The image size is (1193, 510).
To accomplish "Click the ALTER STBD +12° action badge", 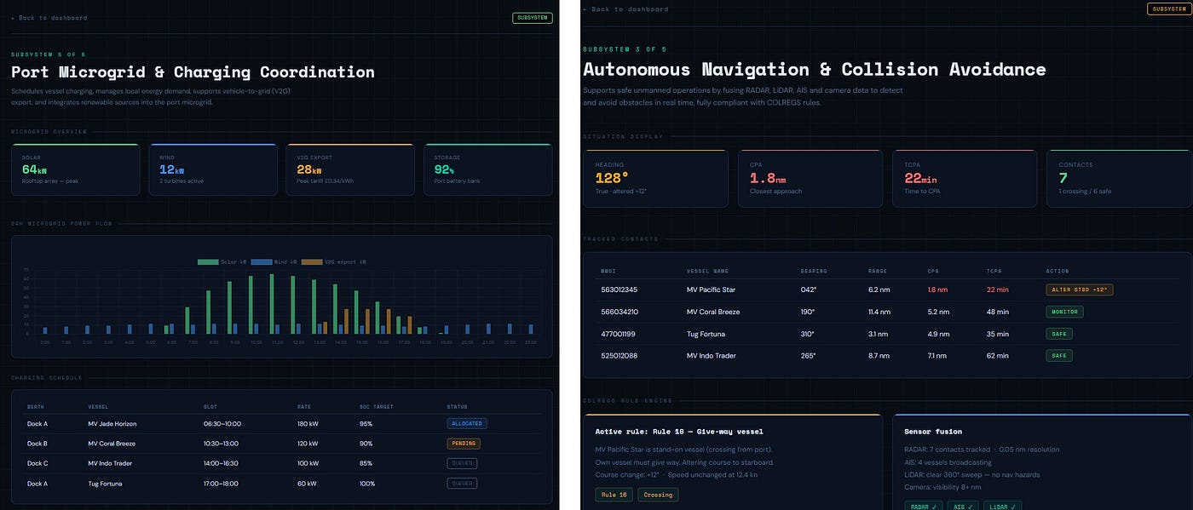I will 1079,289.
